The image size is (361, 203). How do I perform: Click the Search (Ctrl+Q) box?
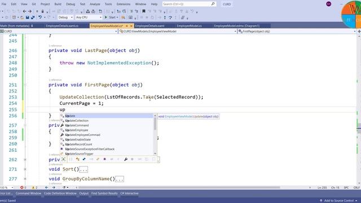pos(190,4)
